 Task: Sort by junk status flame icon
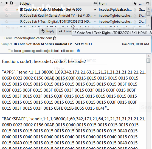135,3
